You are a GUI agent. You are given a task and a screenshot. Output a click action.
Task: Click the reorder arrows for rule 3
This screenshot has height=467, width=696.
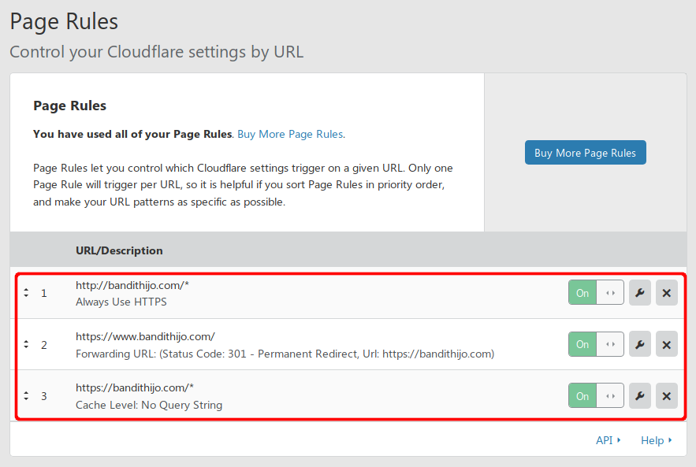click(x=26, y=395)
